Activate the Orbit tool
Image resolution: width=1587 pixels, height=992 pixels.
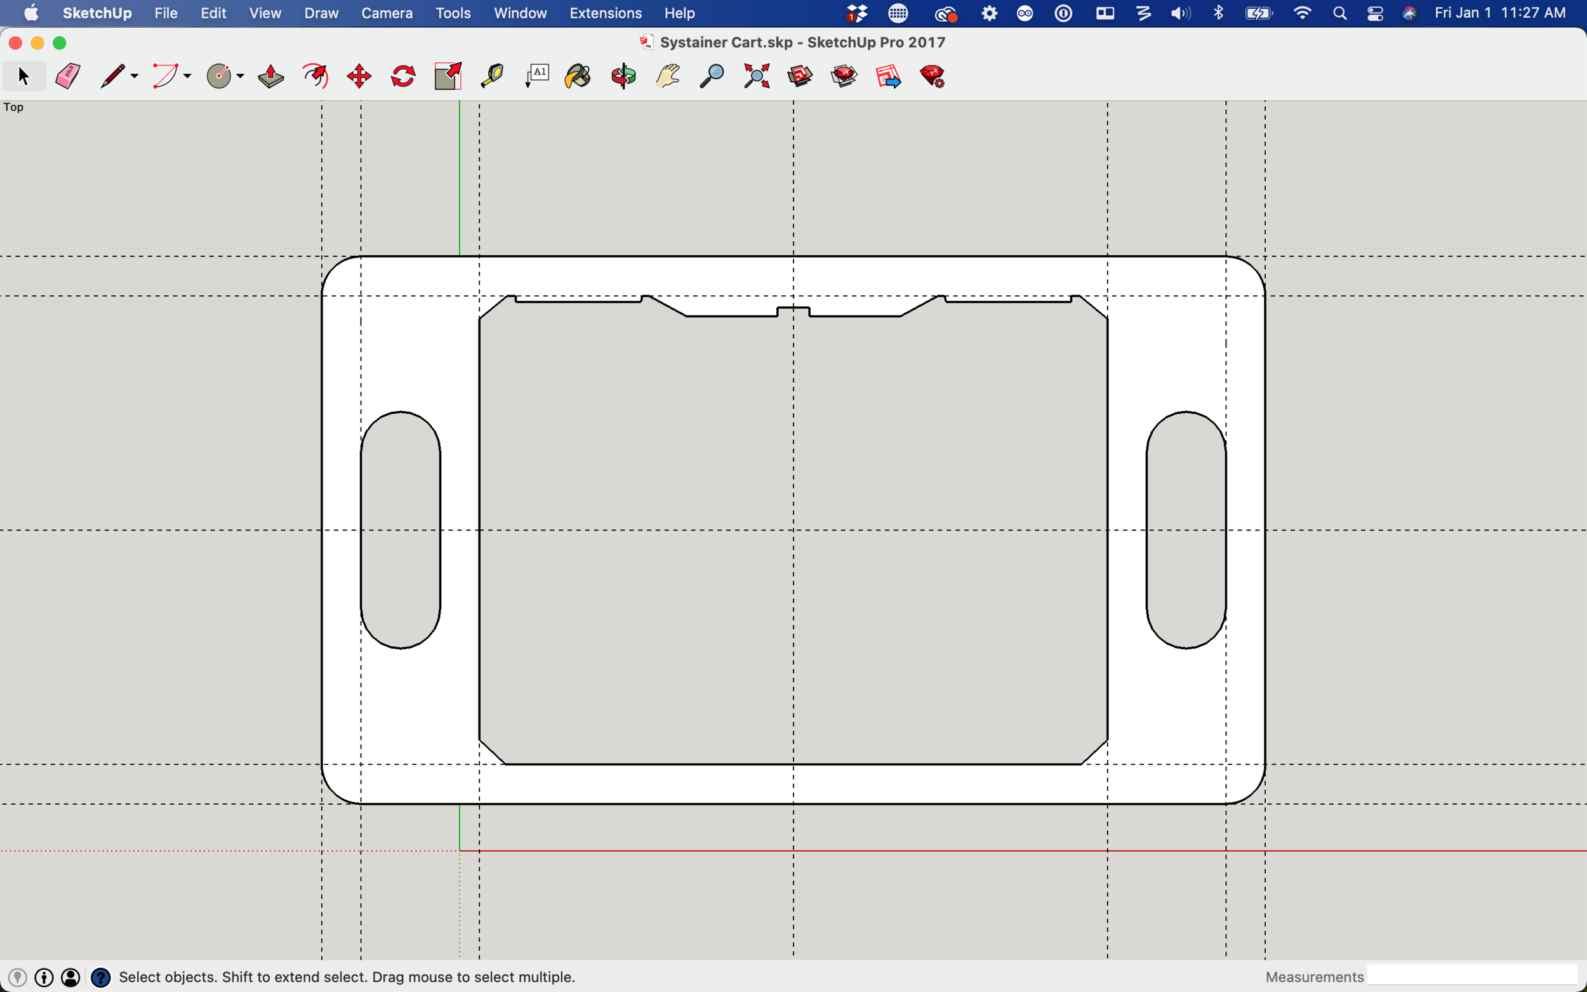[x=623, y=77]
